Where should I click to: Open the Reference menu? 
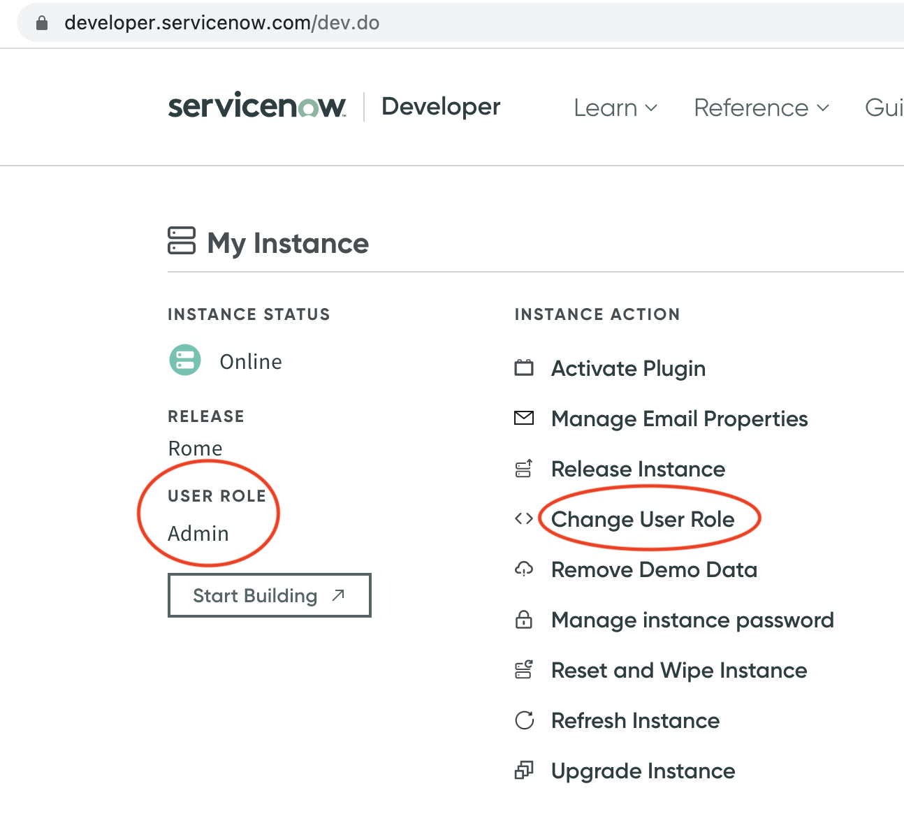pos(761,108)
